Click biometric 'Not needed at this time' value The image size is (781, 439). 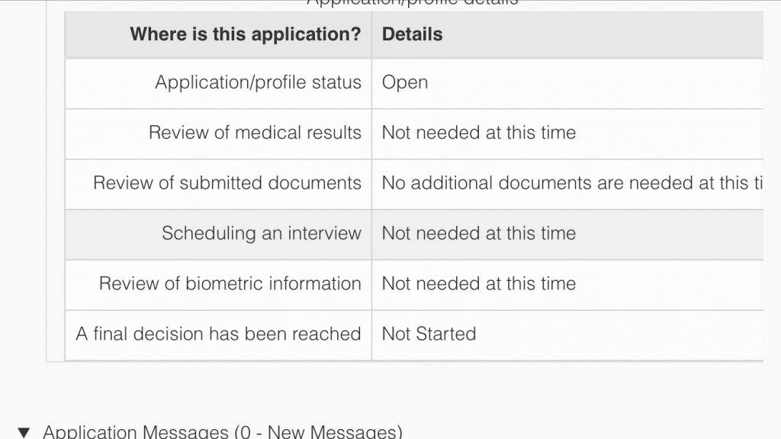479,283
